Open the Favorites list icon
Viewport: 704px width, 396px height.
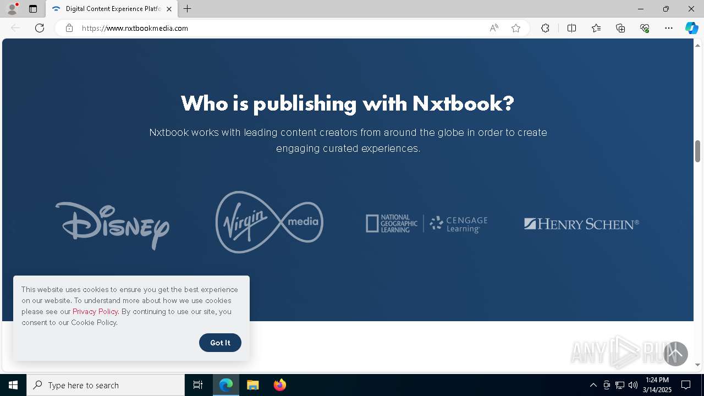click(596, 28)
